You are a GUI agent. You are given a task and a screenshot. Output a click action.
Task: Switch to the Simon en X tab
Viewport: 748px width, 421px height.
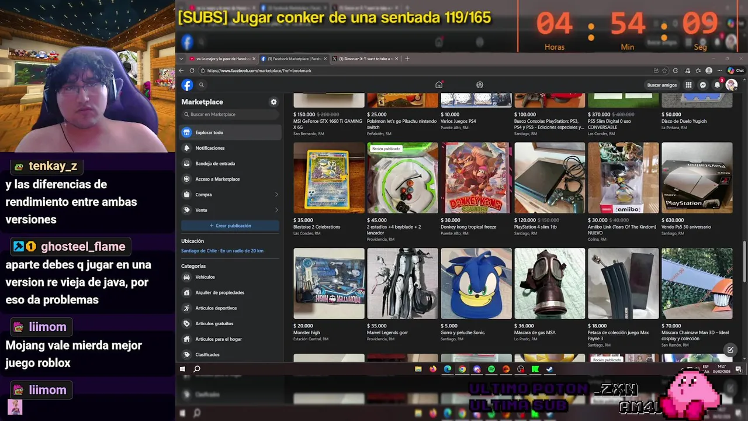[365, 58]
